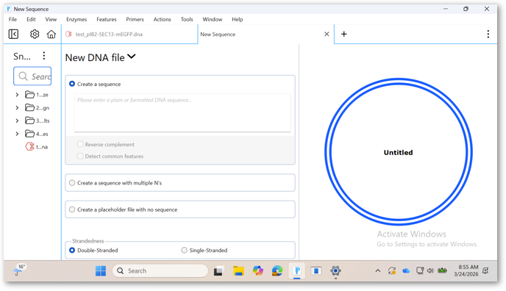Click the sidebar Search field
This screenshot has height=291, width=506.
pos(32,76)
